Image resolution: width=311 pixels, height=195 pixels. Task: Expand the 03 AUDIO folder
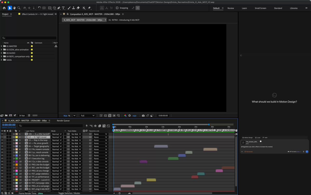[x=1, y=53]
